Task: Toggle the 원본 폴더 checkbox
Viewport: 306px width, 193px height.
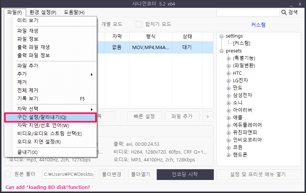Action: click(8, 174)
